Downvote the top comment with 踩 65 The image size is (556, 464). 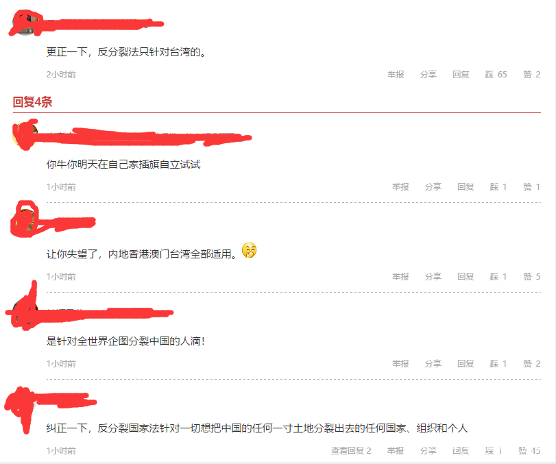click(x=496, y=75)
